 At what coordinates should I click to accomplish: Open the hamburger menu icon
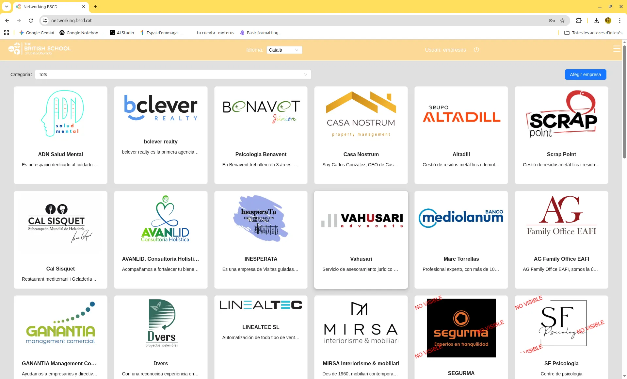(617, 49)
